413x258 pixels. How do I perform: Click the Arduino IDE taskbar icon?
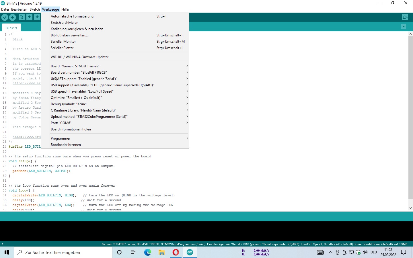(x=190, y=252)
